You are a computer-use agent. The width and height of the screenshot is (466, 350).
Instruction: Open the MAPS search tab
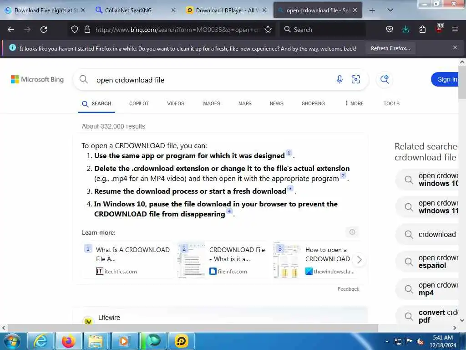[x=245, y=103]
